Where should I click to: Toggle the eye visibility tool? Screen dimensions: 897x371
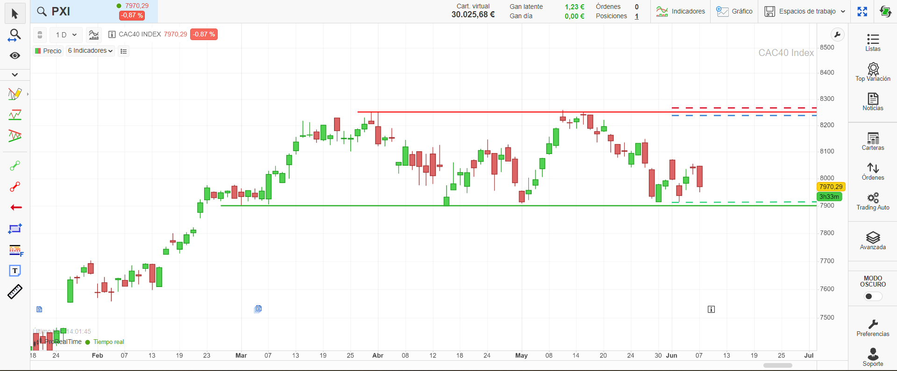point(15,56)
